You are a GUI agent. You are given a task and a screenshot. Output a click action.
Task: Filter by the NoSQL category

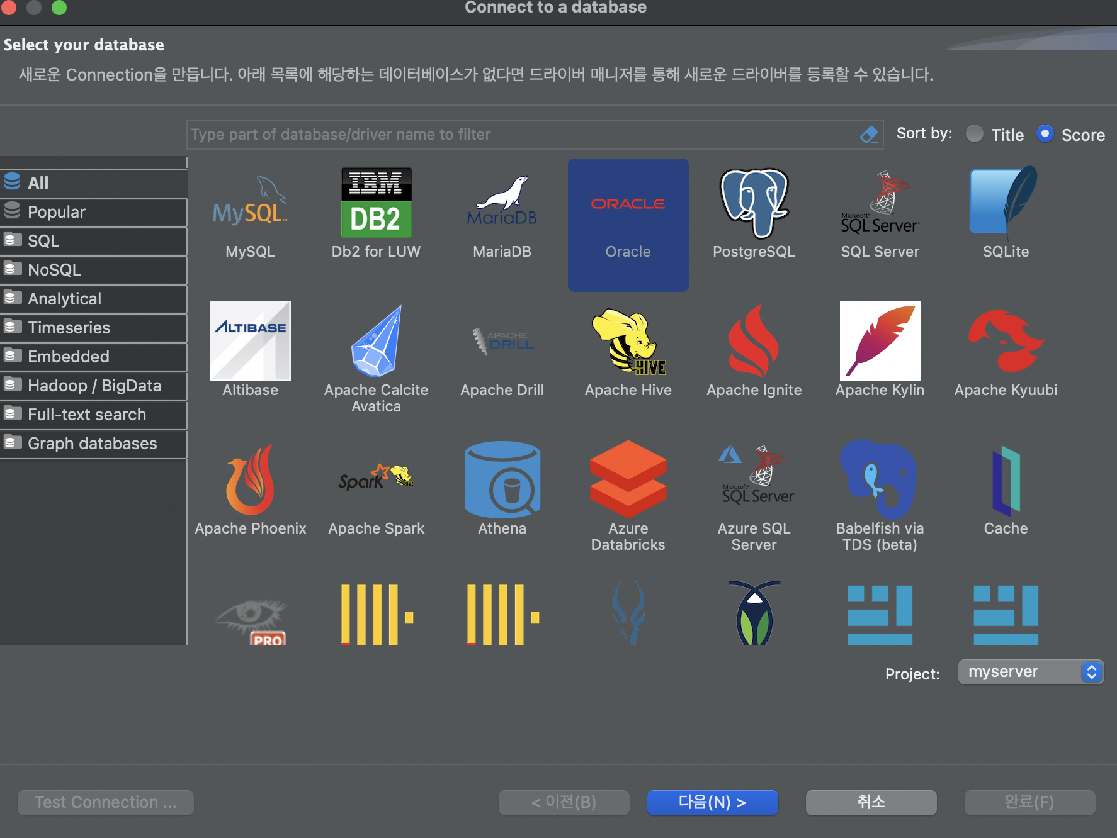(x=93, y=270)
